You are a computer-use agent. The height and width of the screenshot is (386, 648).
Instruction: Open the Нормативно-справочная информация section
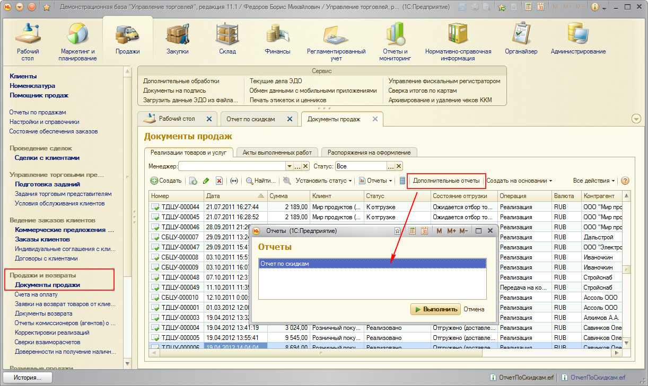click(458, 41)
